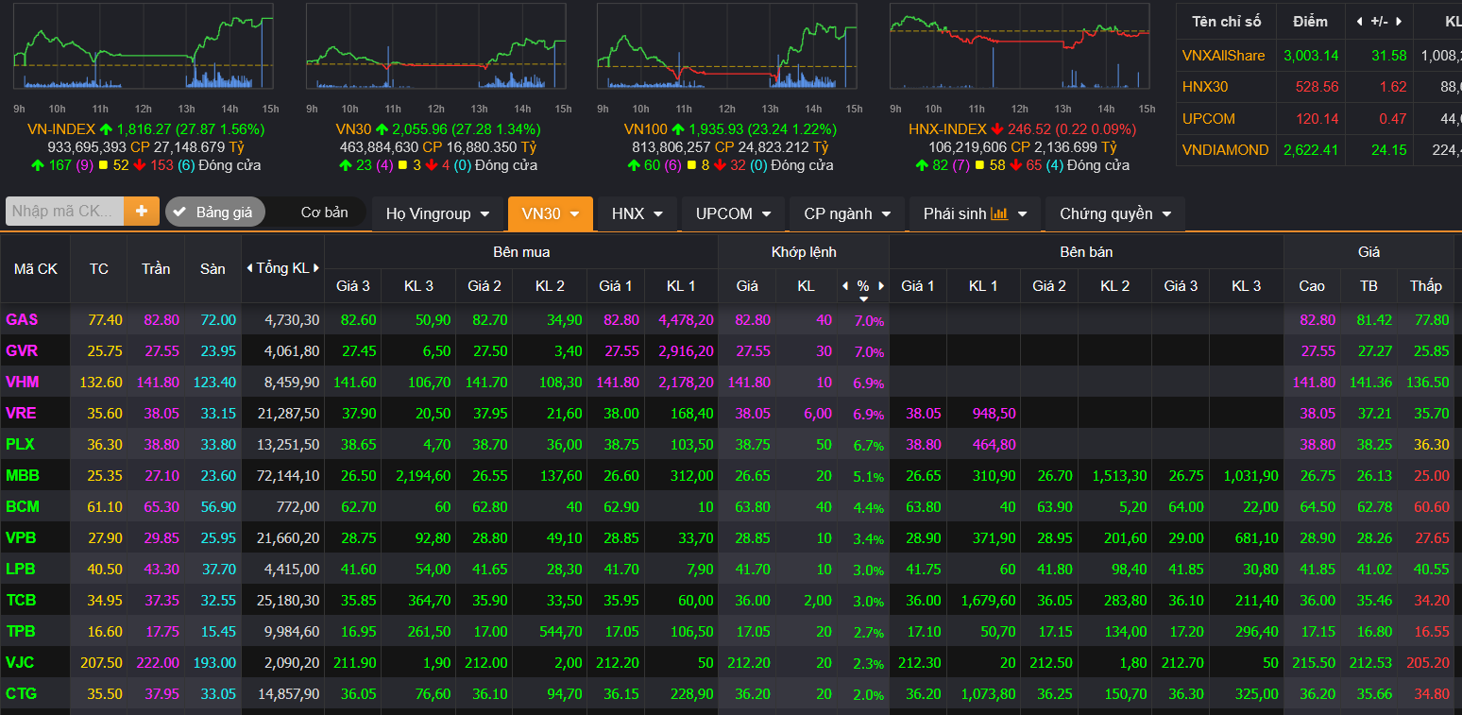Click left arrow beside Tổng KL header
The width and height of the screenshot is (1462, 715).
pos(248,268)
